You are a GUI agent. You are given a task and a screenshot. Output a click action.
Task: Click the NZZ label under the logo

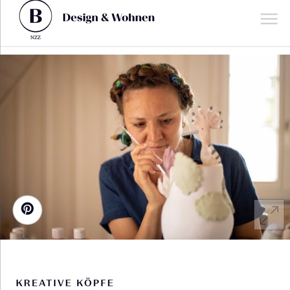pos(36,37)
